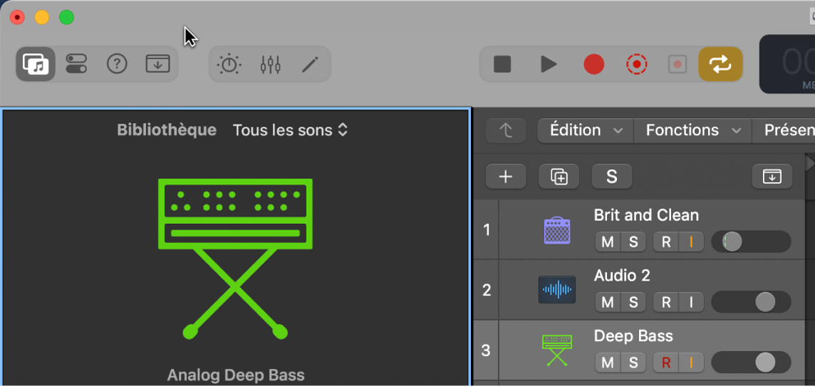Toggle the Library panel button
815x386 pixels.
click(x=35, y=64)
